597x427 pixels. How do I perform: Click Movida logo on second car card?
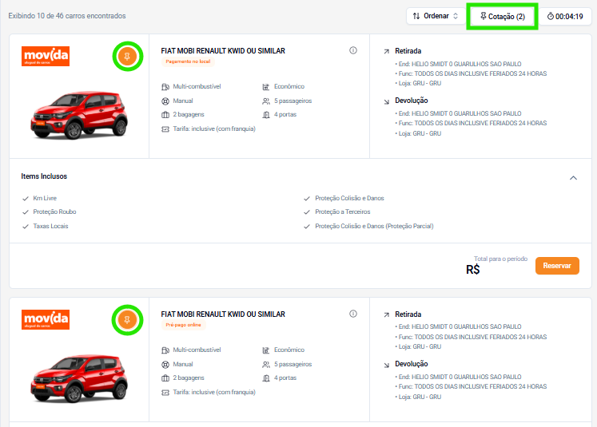[x=46, y=319]
